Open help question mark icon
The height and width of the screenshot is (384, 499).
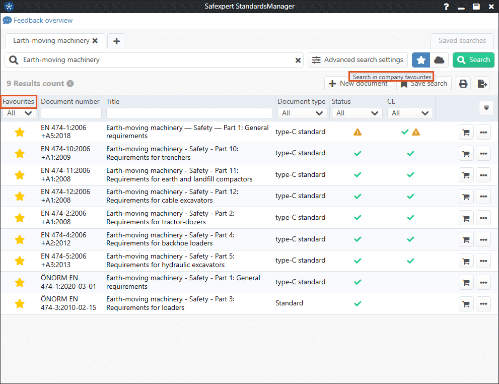coord(446,7)
